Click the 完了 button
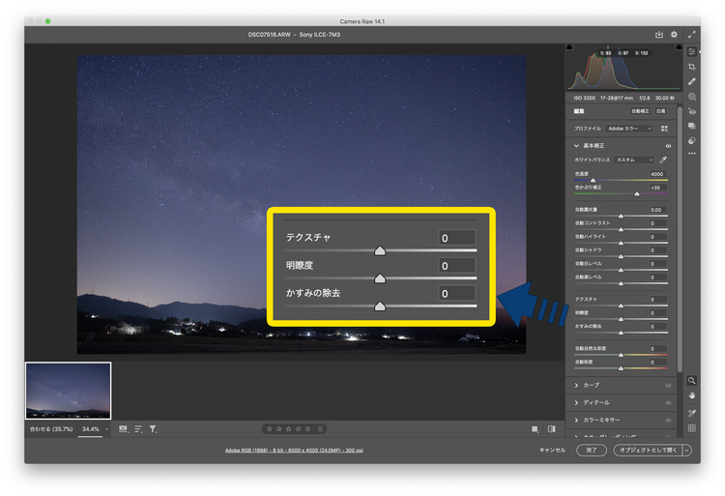Screen dimensions: 725x496 [592, 451]
